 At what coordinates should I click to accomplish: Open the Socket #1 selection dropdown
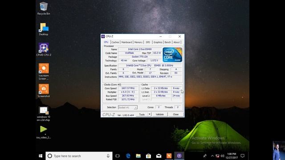click(x=128, y=108)
